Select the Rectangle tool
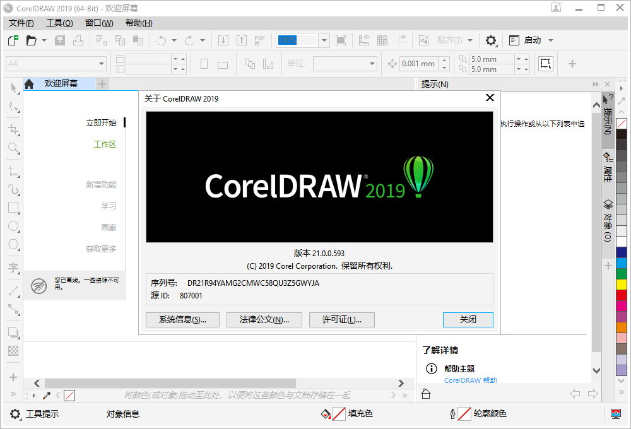This screenshot has height=429, width=631. pyautogui.click(x=13, y=208)
